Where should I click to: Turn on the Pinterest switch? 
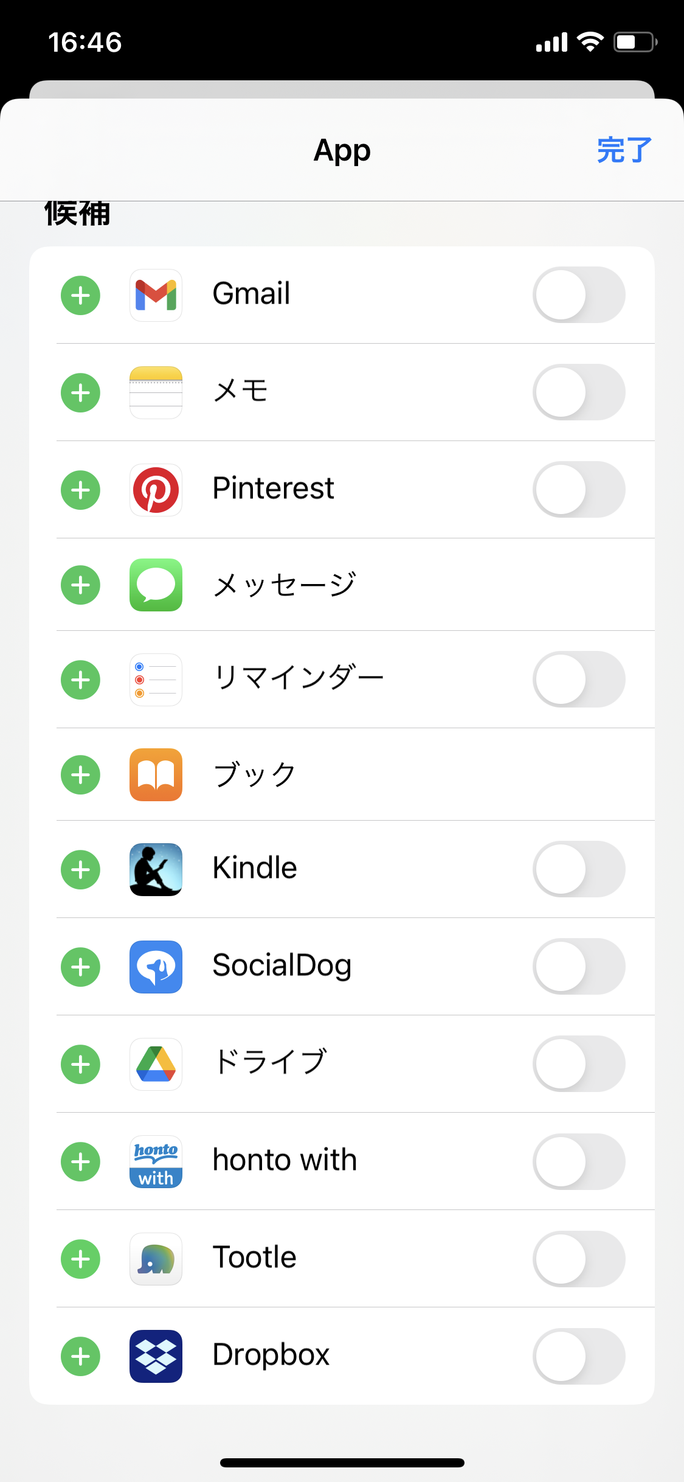pos(578,490)
